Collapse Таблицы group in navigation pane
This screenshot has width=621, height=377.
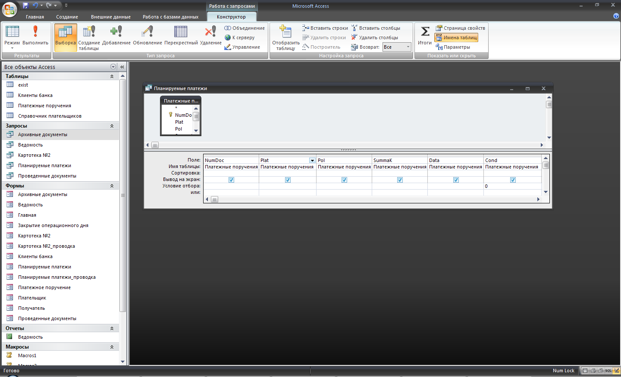(112, 76)
